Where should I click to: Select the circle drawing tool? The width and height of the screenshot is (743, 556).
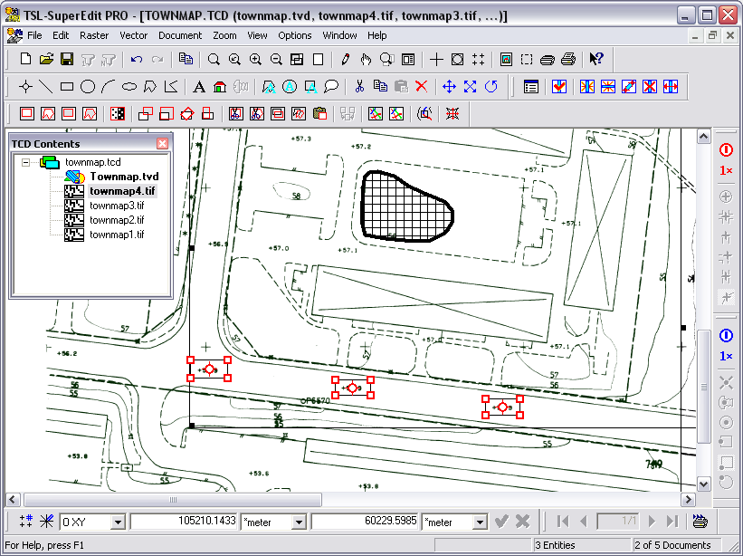point(88,87)
